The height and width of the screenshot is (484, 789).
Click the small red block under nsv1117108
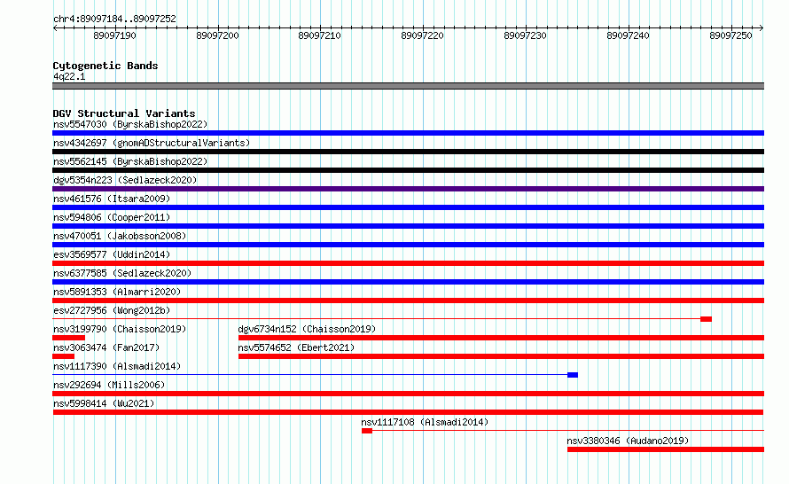coord(367,431)
